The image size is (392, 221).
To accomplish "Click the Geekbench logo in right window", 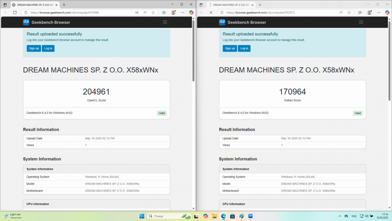I will tap(222, 22).
